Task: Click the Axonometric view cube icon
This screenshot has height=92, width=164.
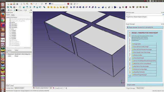Action: point(20,7)
